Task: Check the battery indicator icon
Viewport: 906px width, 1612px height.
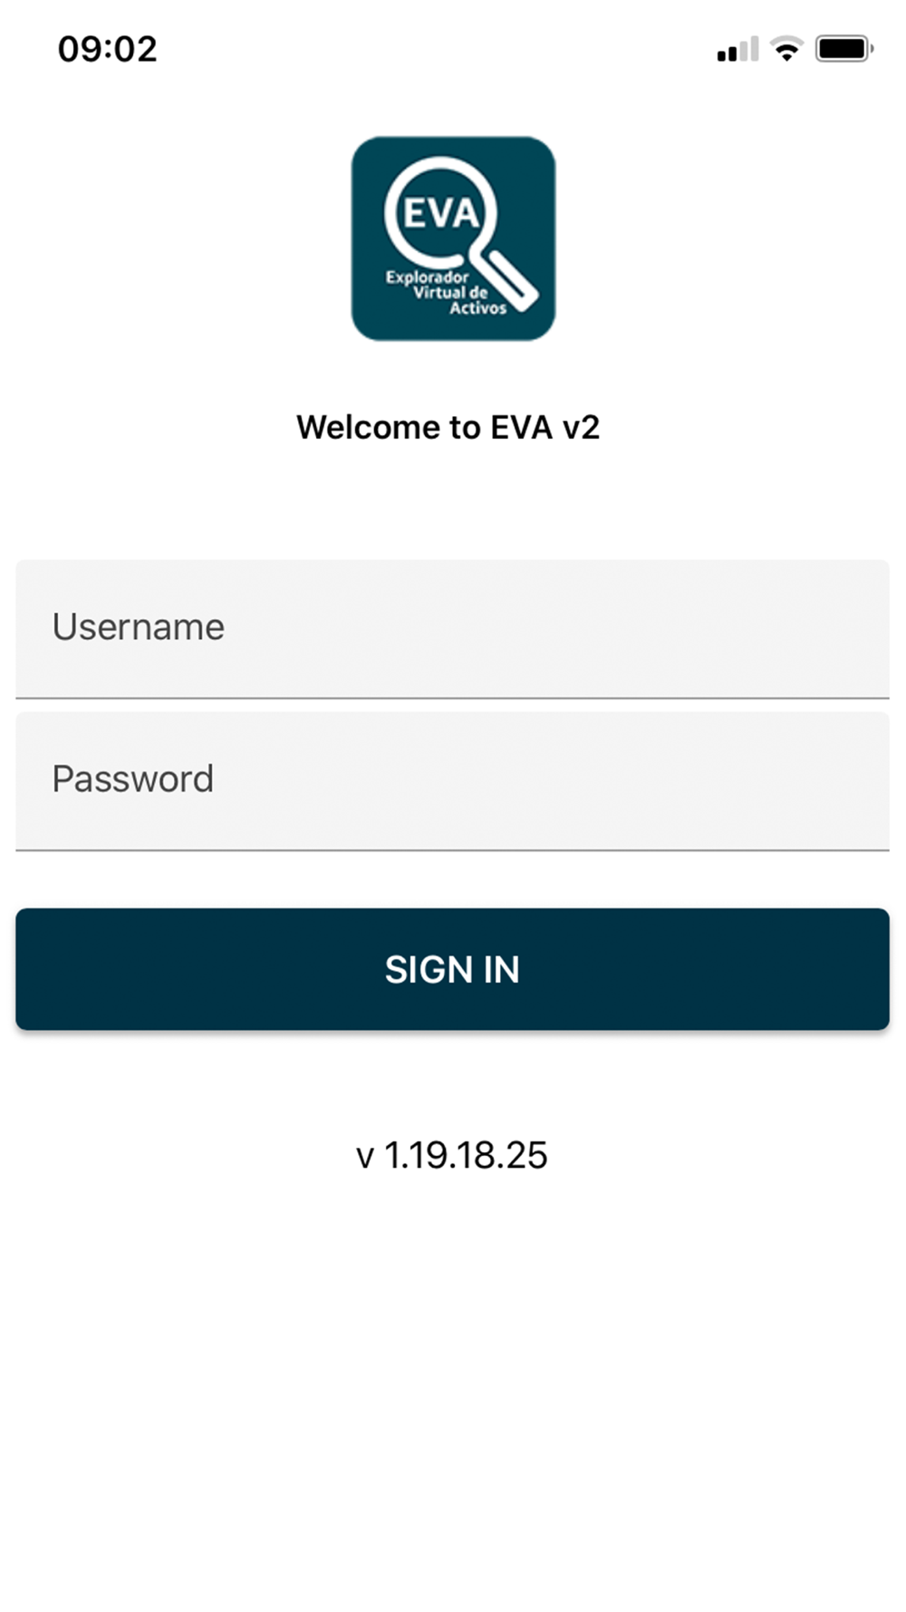Action: pyautogui.click(x=843, y=49)
